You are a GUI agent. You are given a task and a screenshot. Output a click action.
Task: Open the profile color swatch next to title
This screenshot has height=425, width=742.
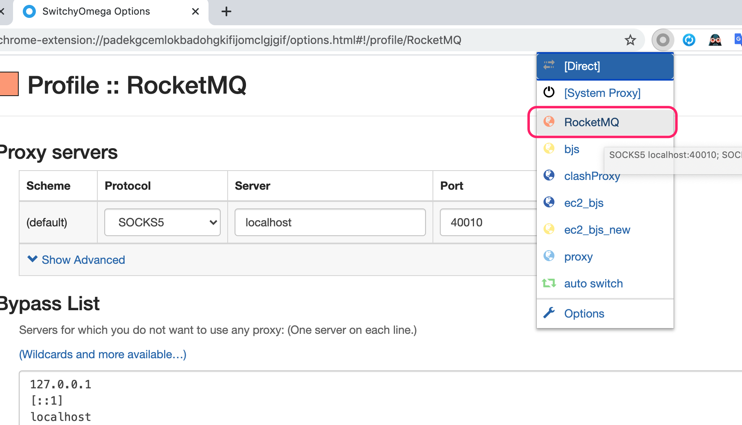pos(9,84)
